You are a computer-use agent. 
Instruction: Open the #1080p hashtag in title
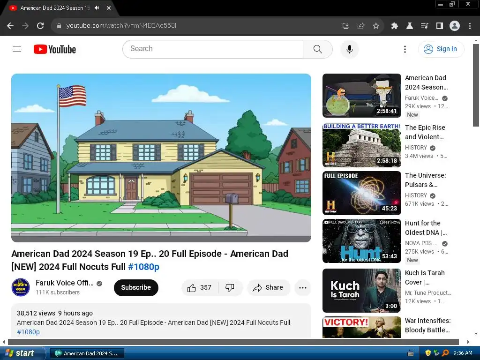[143, 267]
